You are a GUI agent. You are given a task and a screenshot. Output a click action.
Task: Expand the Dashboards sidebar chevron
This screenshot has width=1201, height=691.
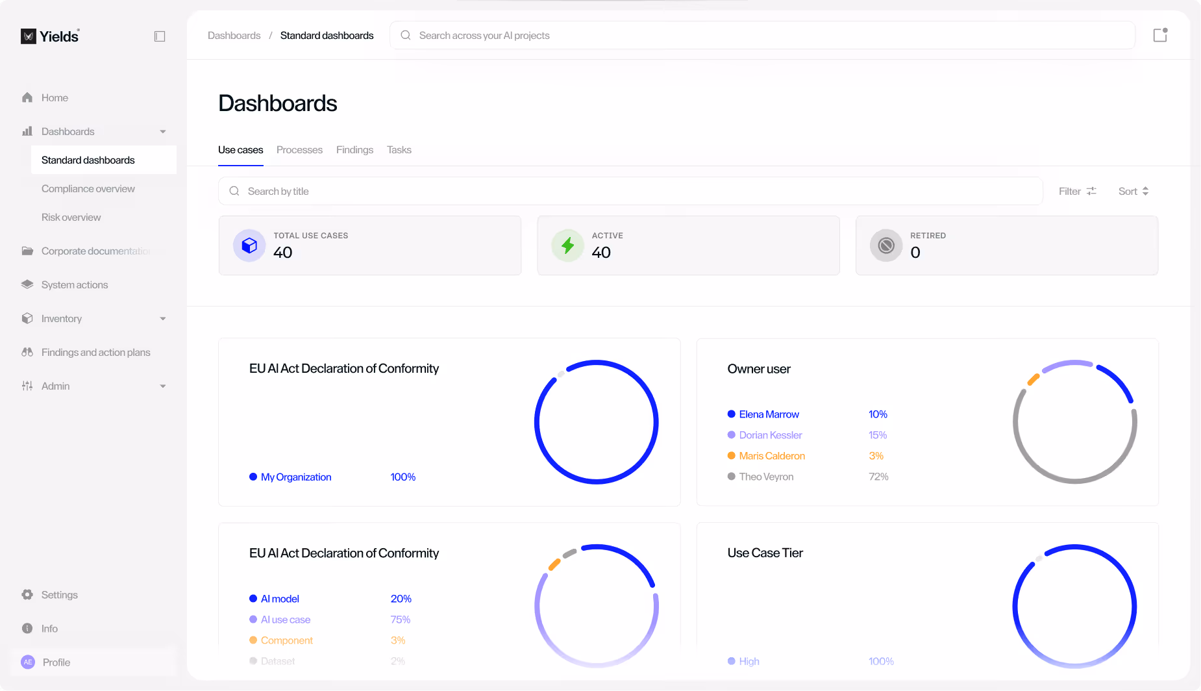(163, 131)
